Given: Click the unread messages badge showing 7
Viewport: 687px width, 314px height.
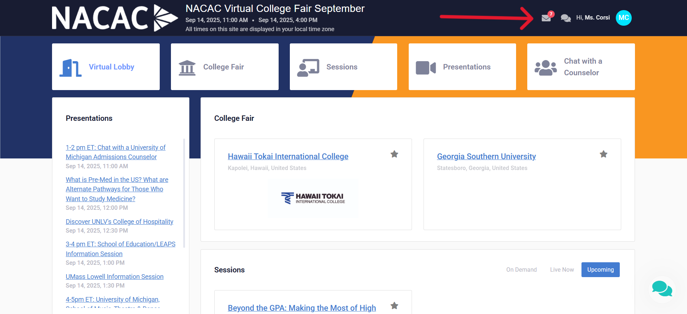Looking at the screenshot, I should (x=551, y=14).
